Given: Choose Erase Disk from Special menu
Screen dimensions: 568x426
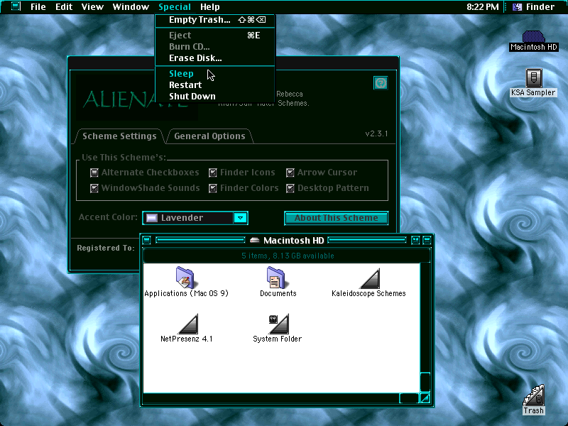Looking at the screenshot, I should (215, 58).
